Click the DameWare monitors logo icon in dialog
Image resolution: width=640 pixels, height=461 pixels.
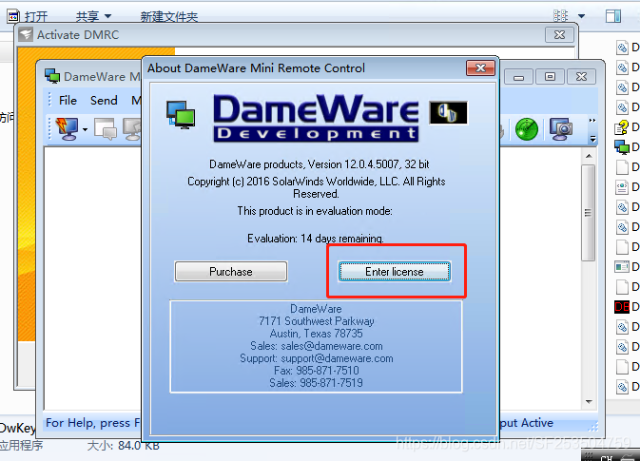[181, 115]
